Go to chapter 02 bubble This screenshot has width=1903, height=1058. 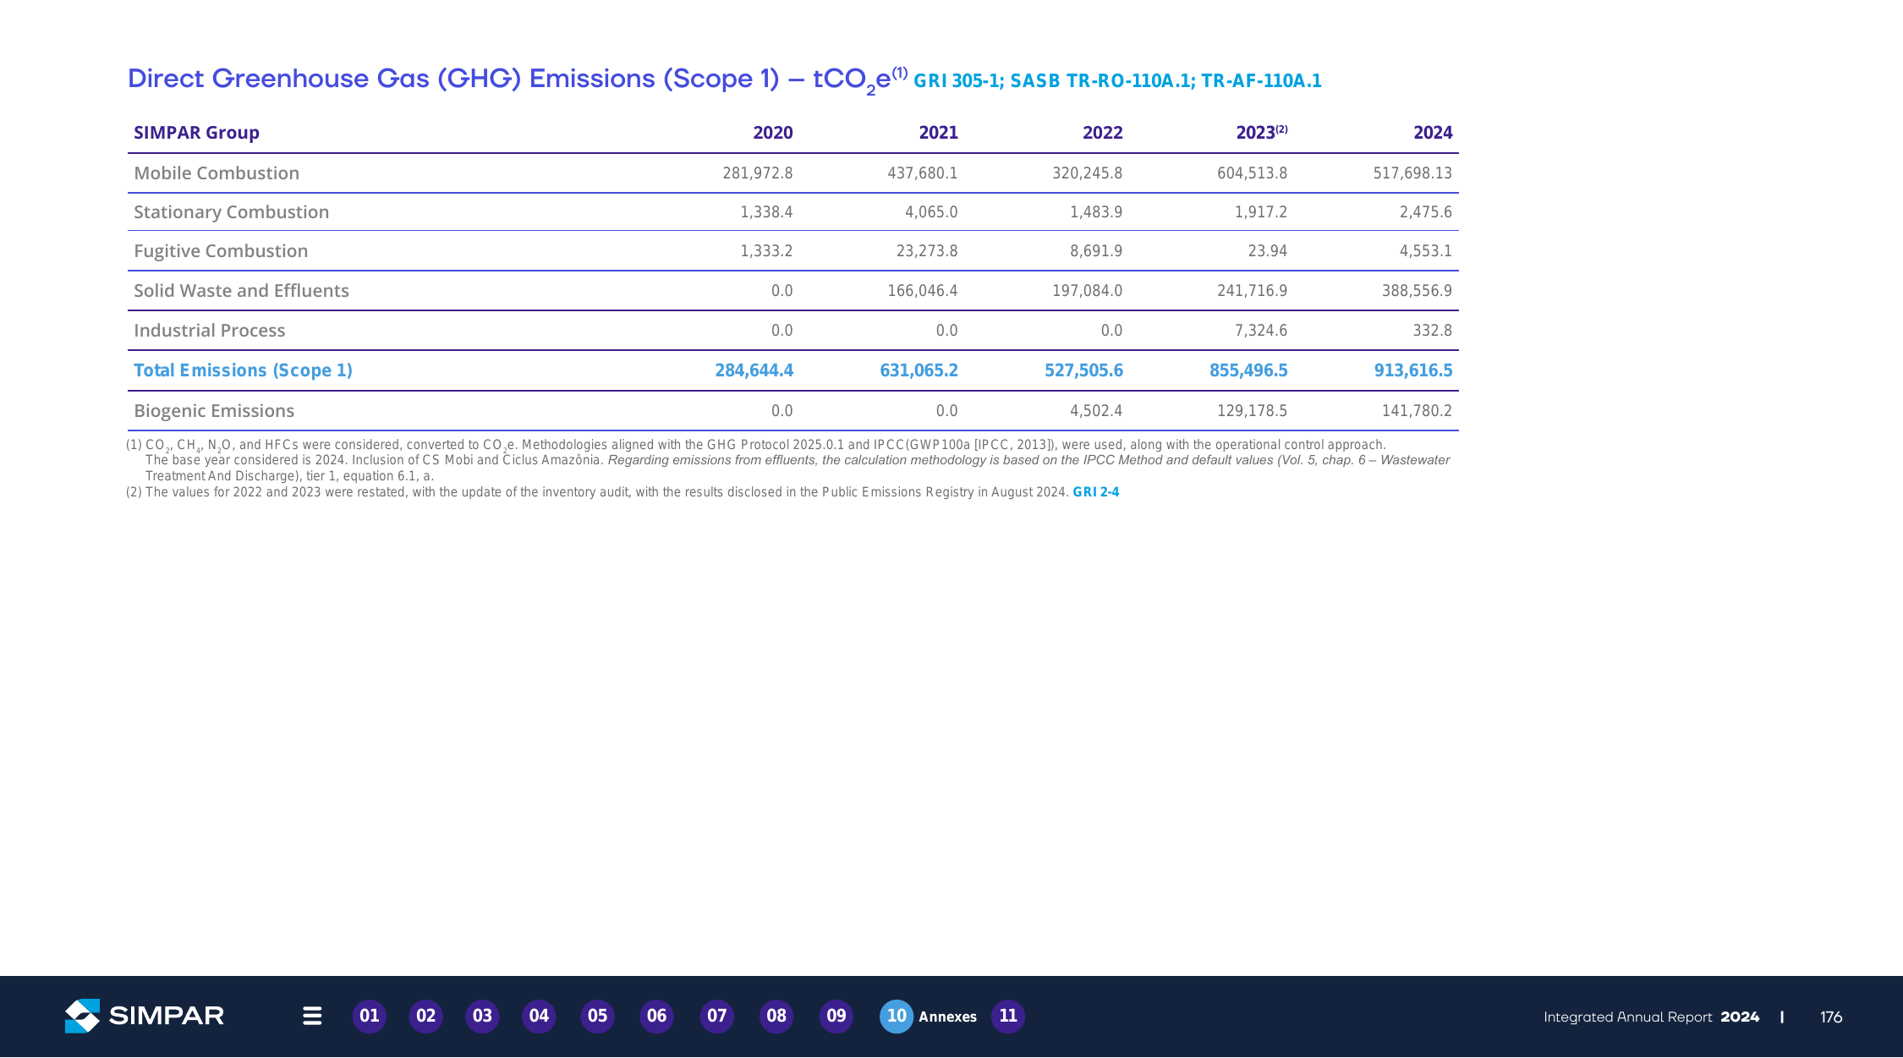click(x=426, y=1016)
